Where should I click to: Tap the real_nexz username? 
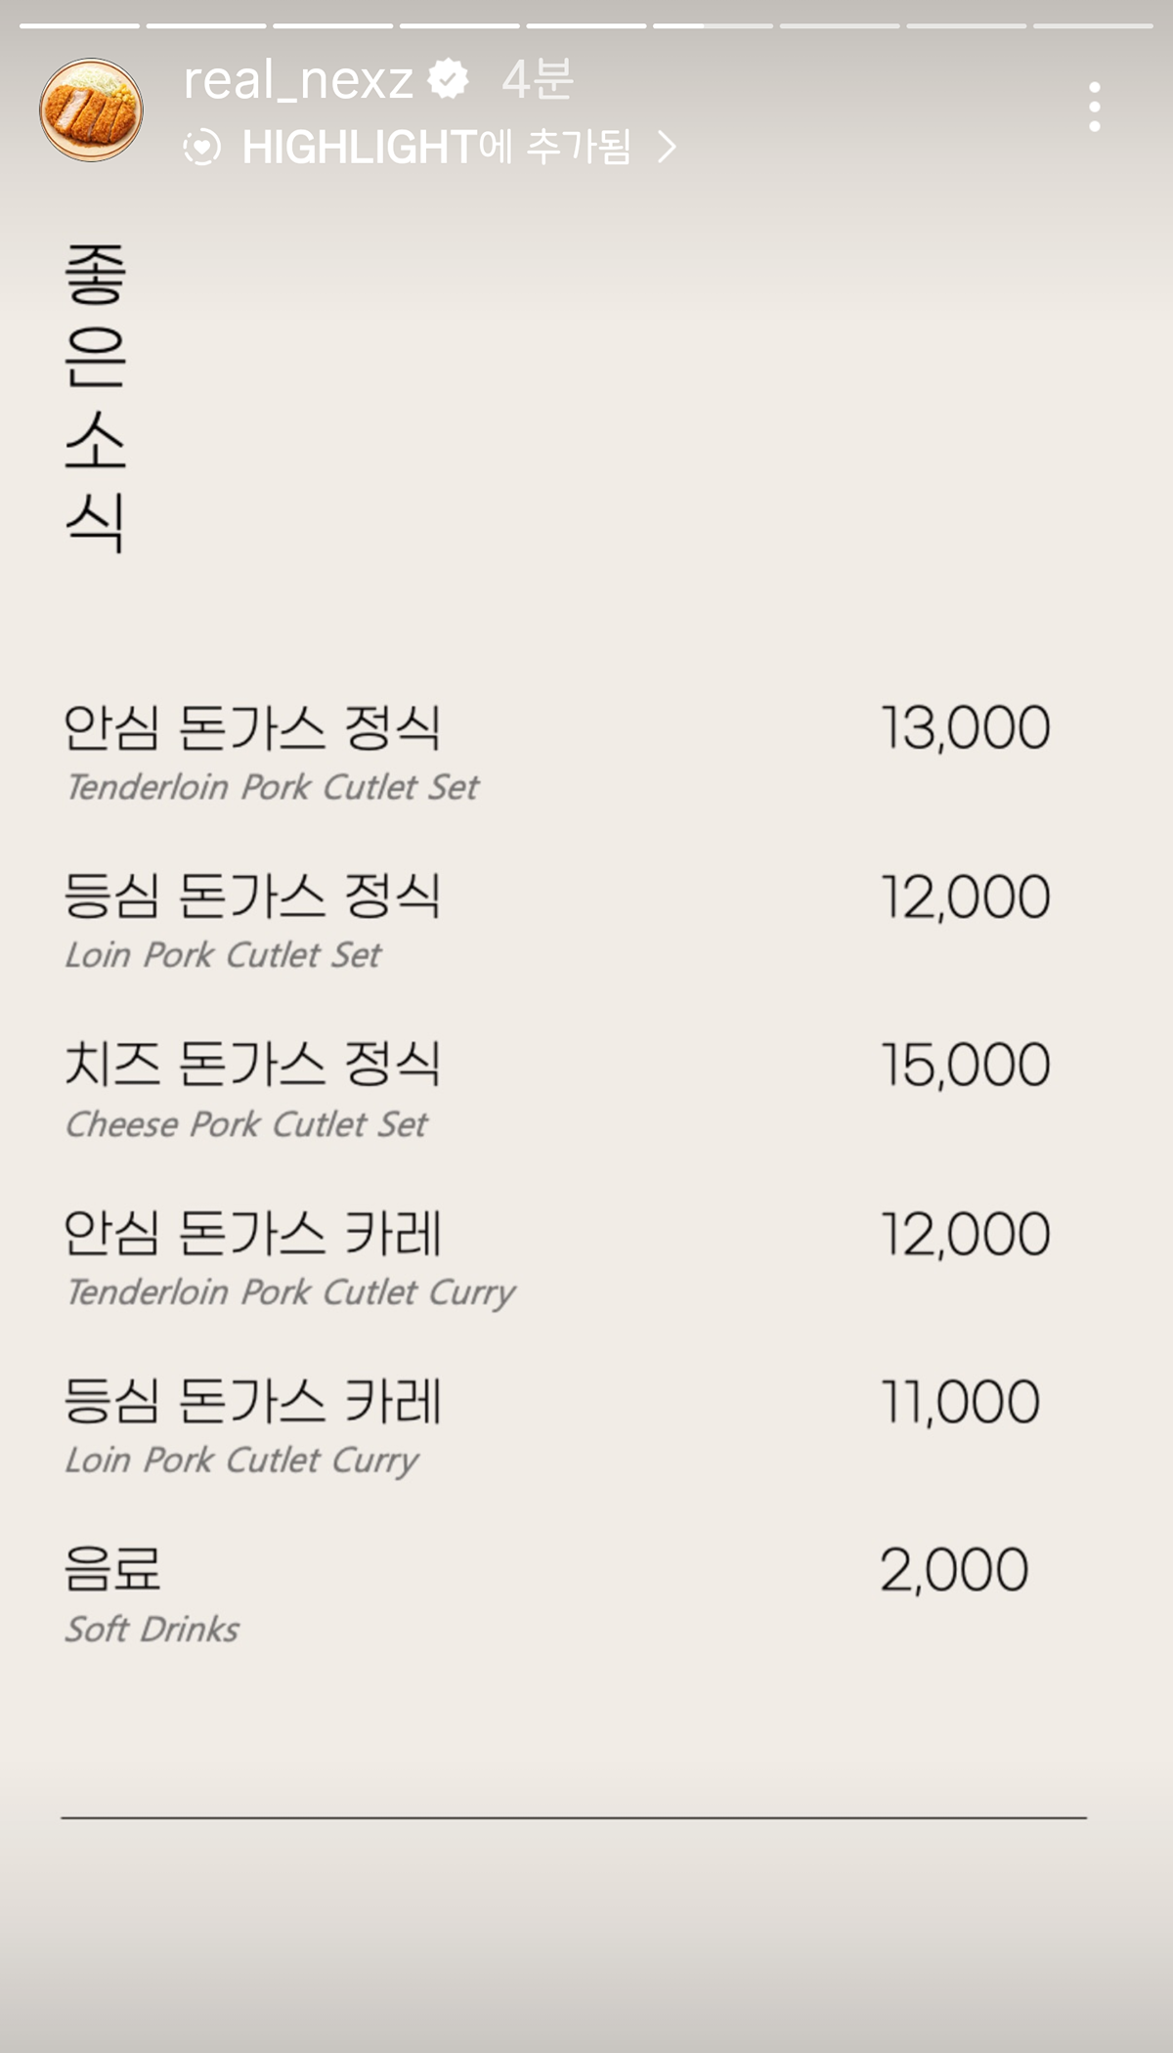coord(298,80)
